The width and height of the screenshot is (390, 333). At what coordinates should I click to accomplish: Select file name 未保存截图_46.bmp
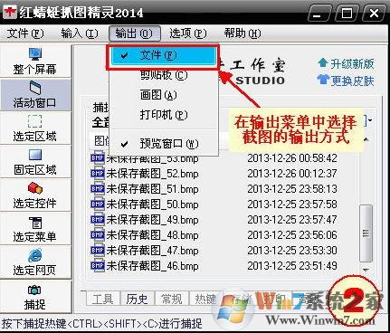click(x=152, y=266)
